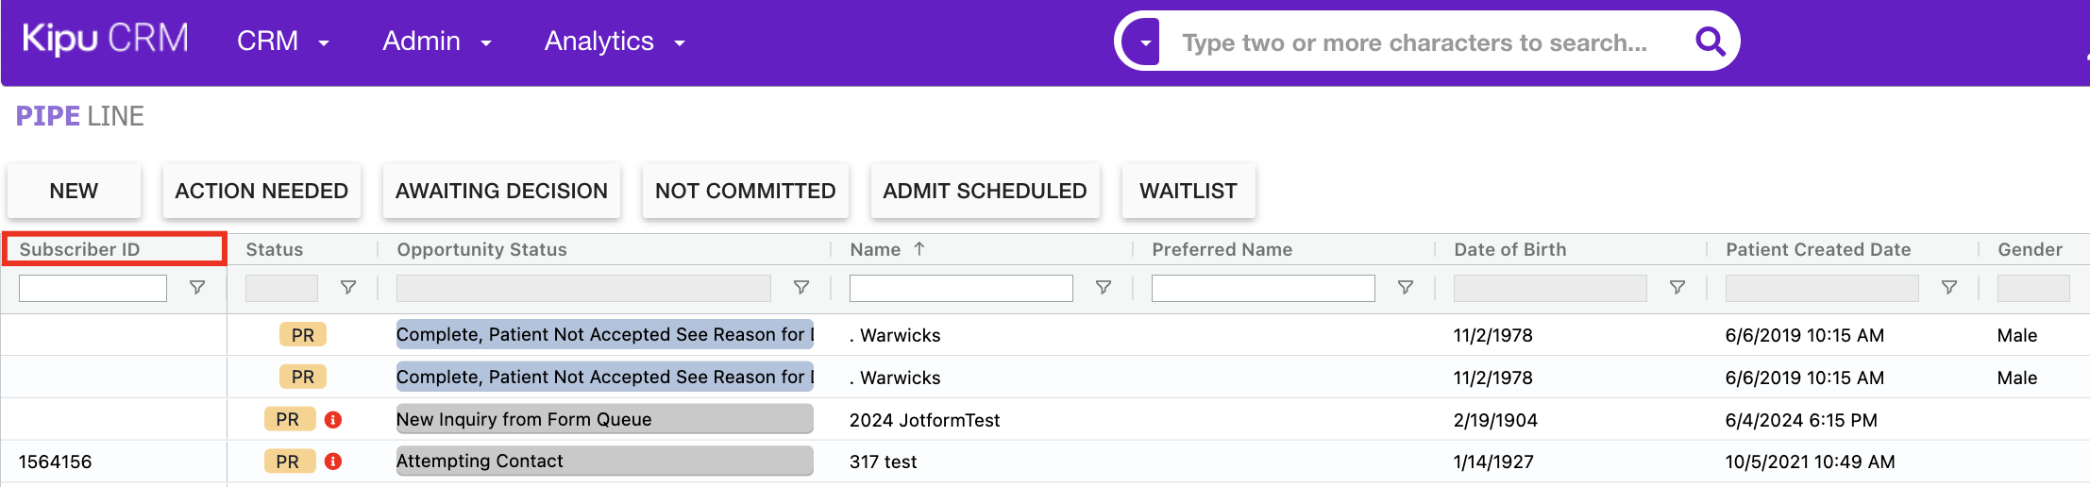
Task: Open the Date of Birth filter icon
Action: tap(1677, 288)
